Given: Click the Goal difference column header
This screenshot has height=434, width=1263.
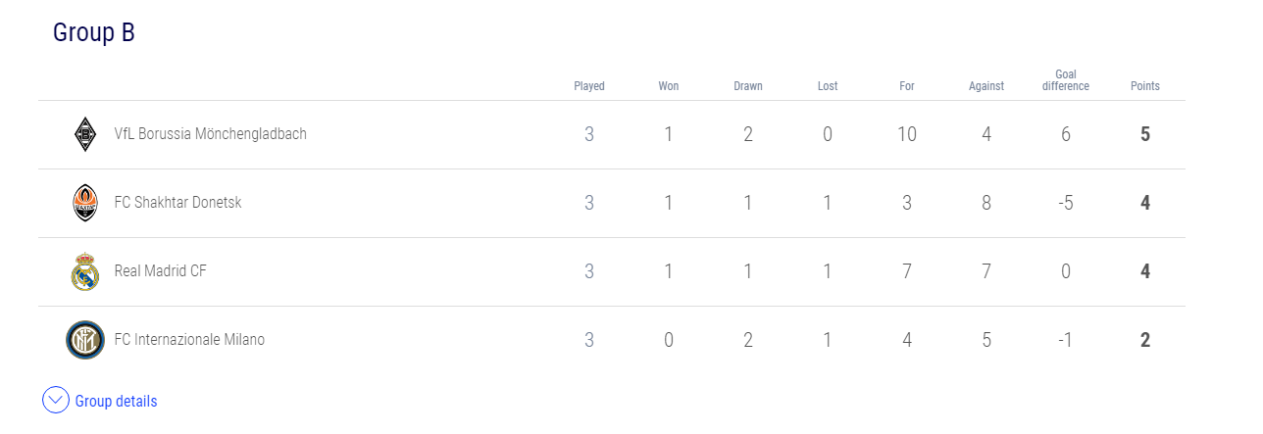Looking at the screenshot, I should pos(1066,80).
